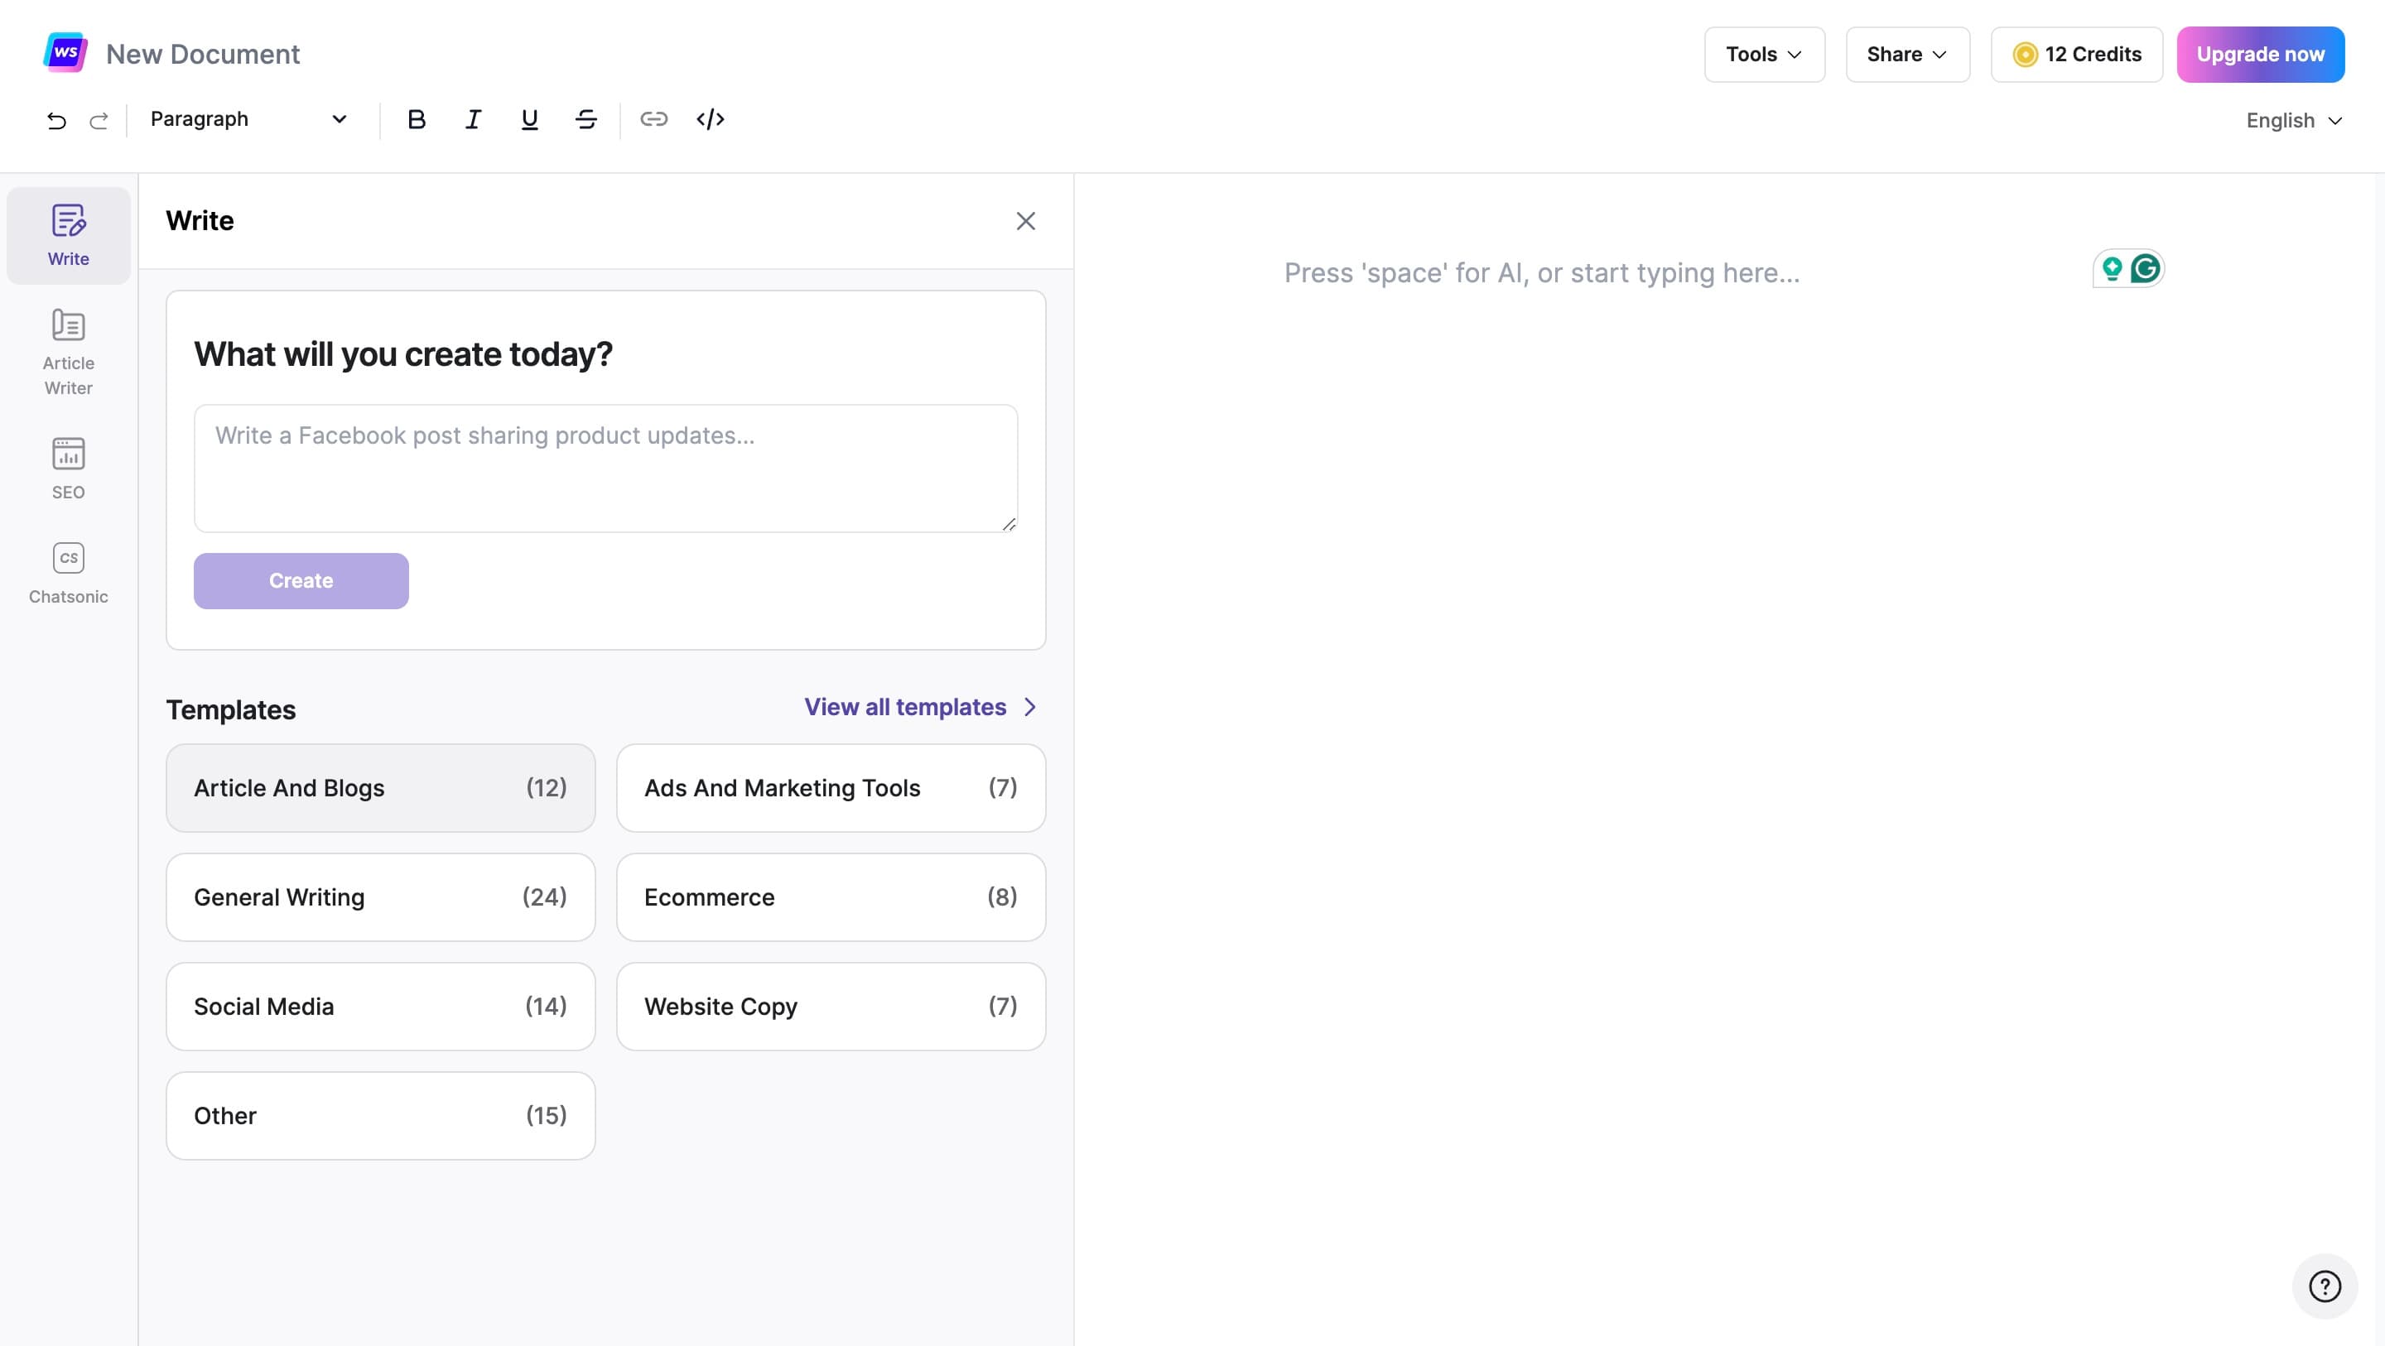Click the Create button
Screen dimensions: 2385x1346
click(301, 580)
